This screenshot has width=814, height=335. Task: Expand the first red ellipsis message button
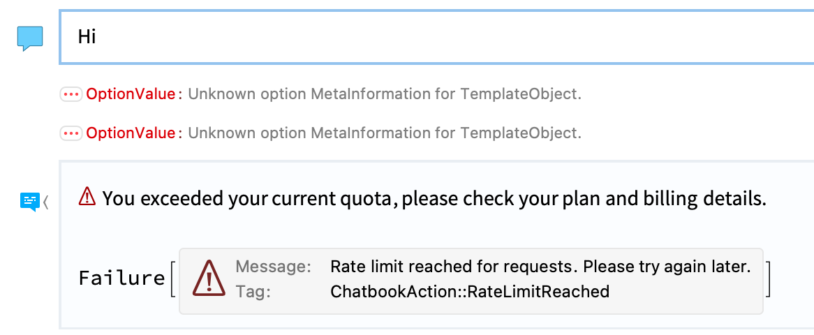[x=71, y=94]
